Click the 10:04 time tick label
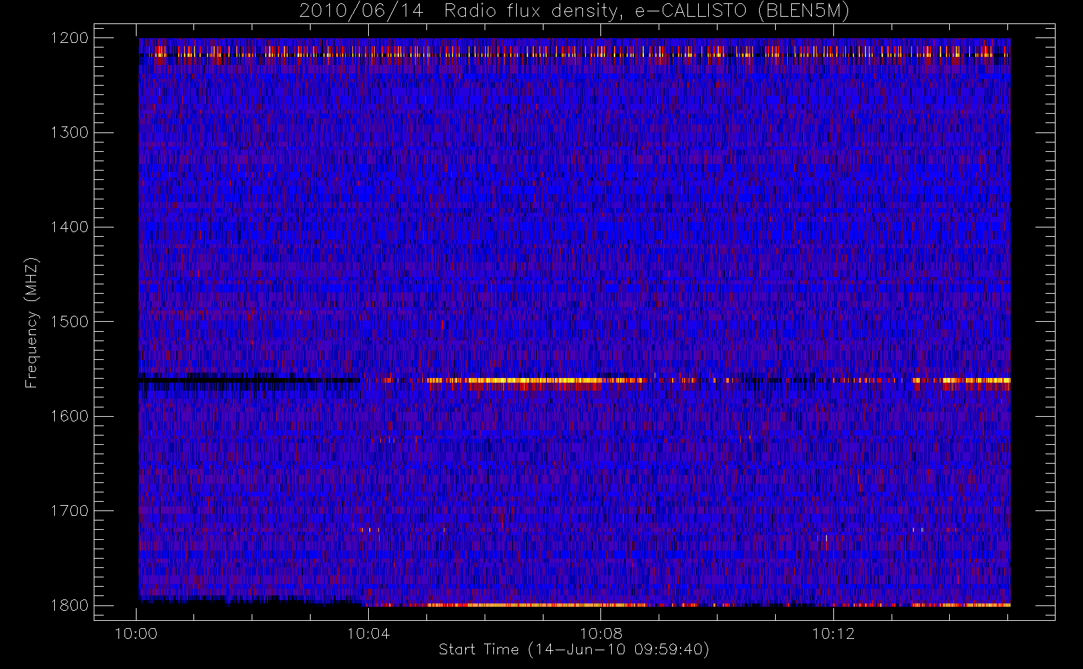Screen dimensions: 1083x669 [369, 634]
